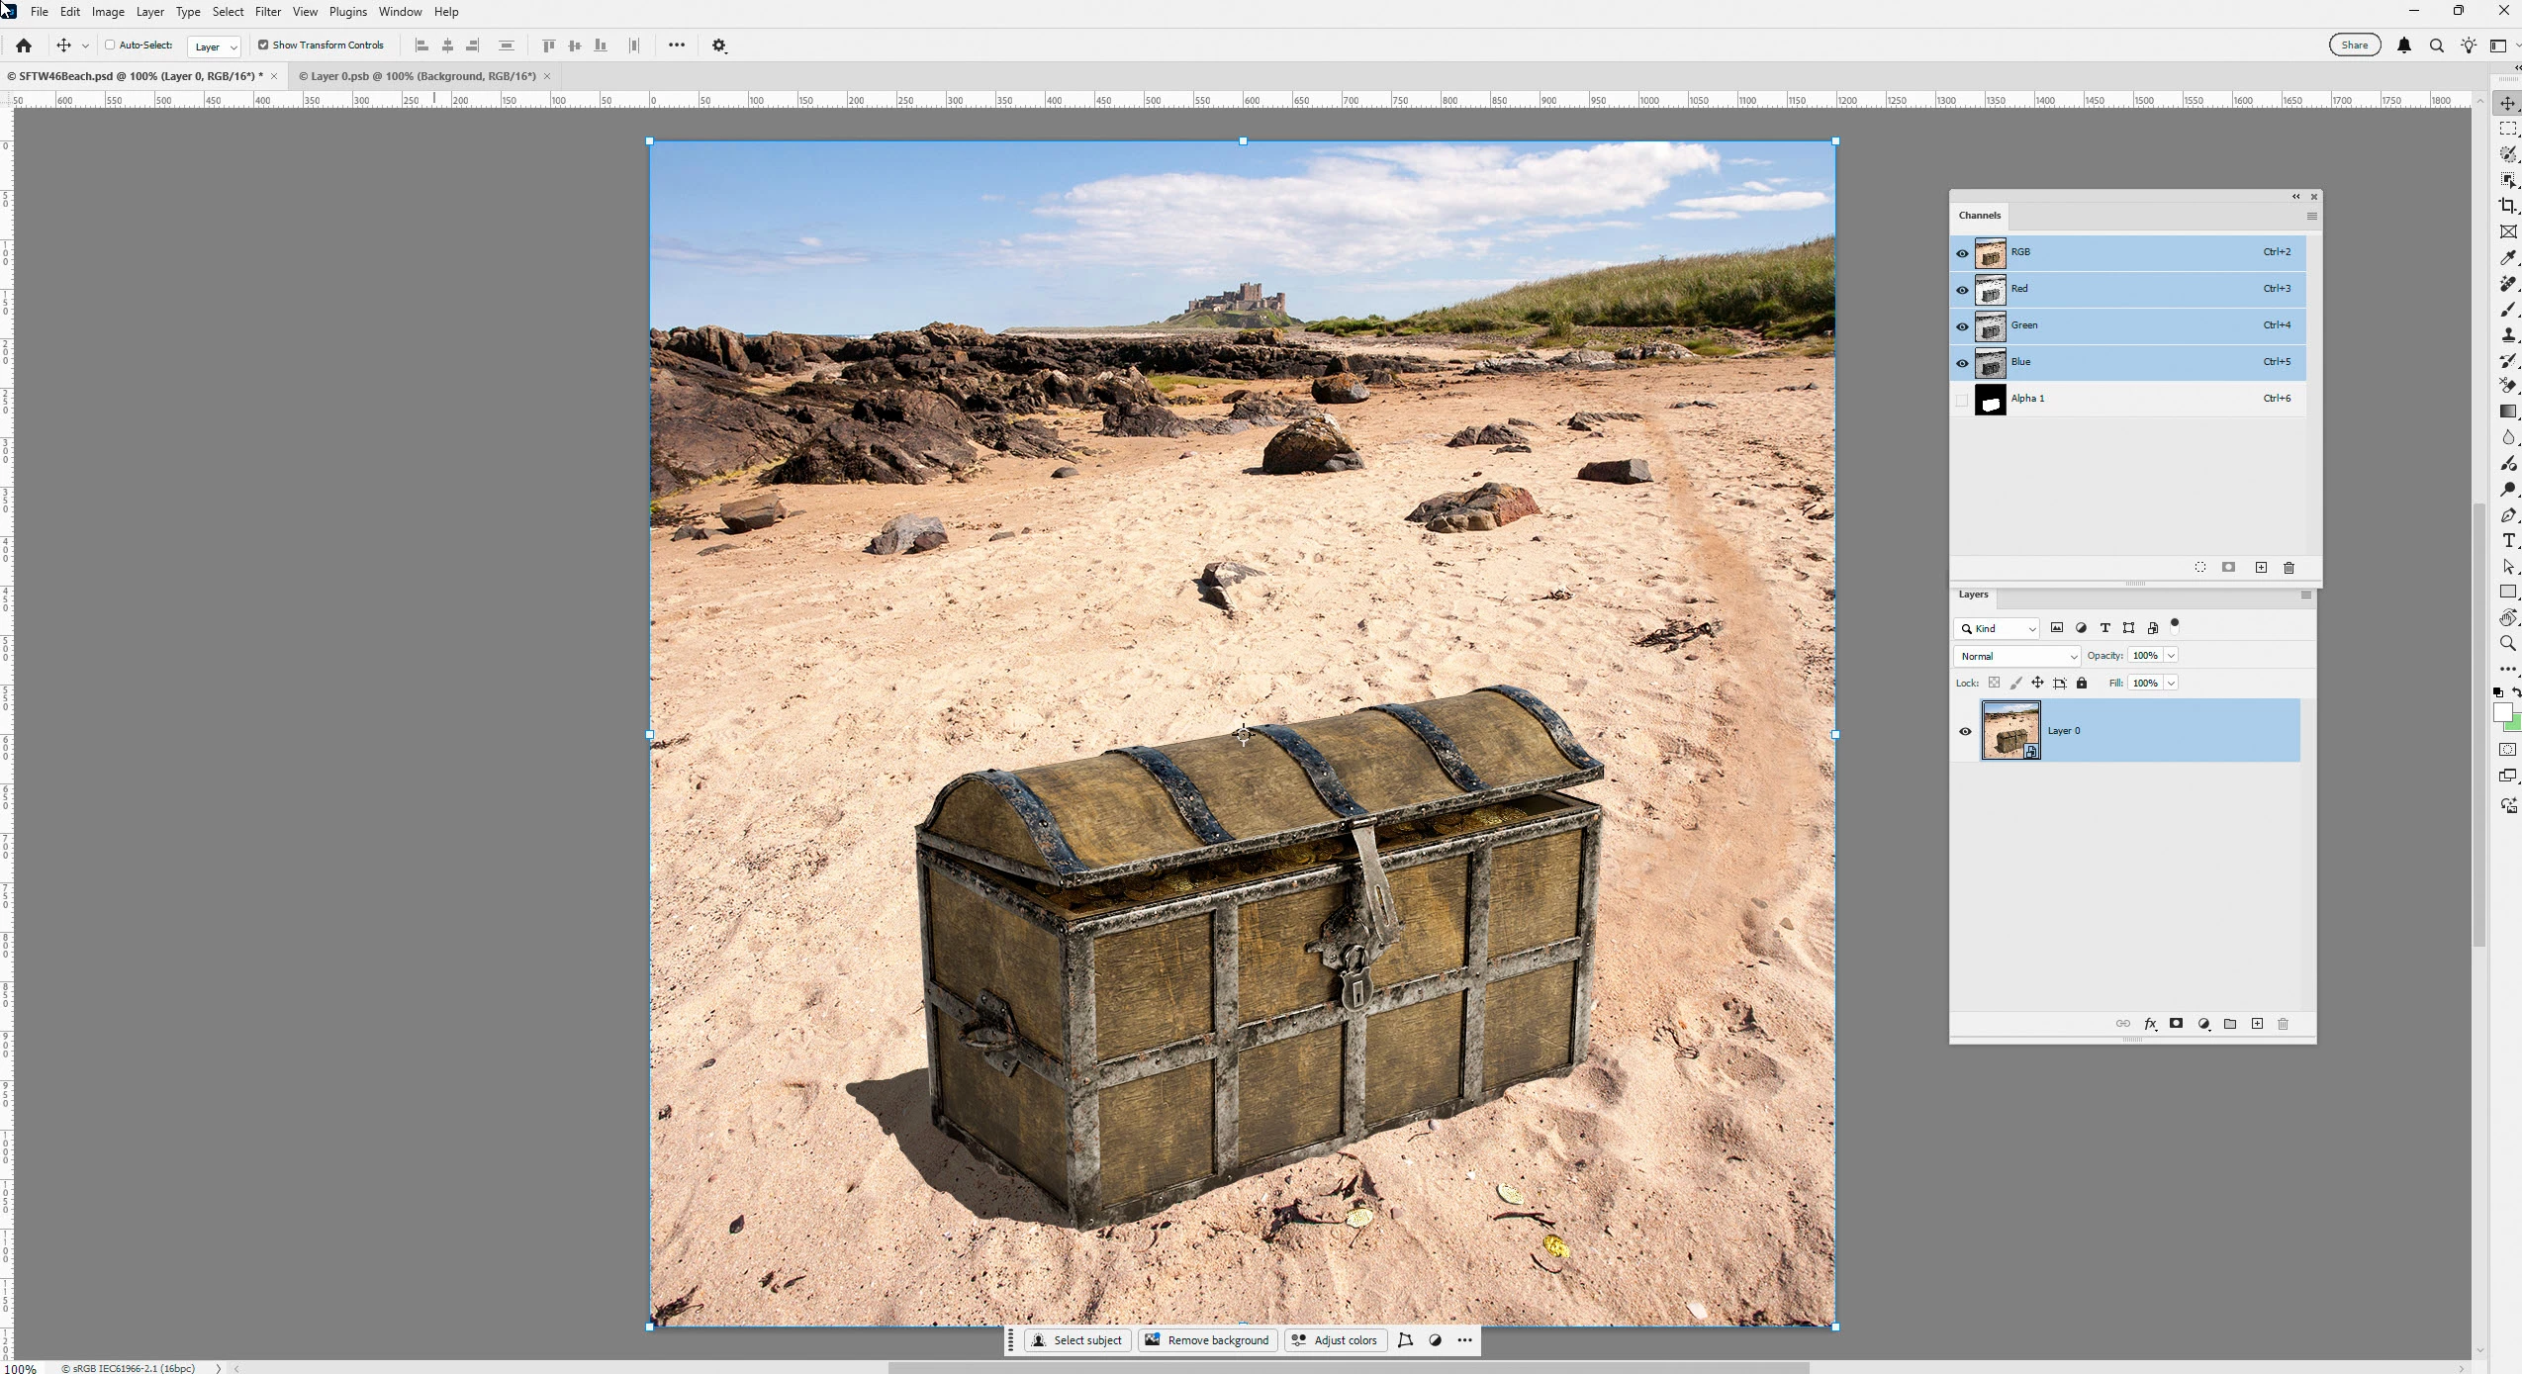Switch to the Layer 0.psb tab

pos(417,76)
